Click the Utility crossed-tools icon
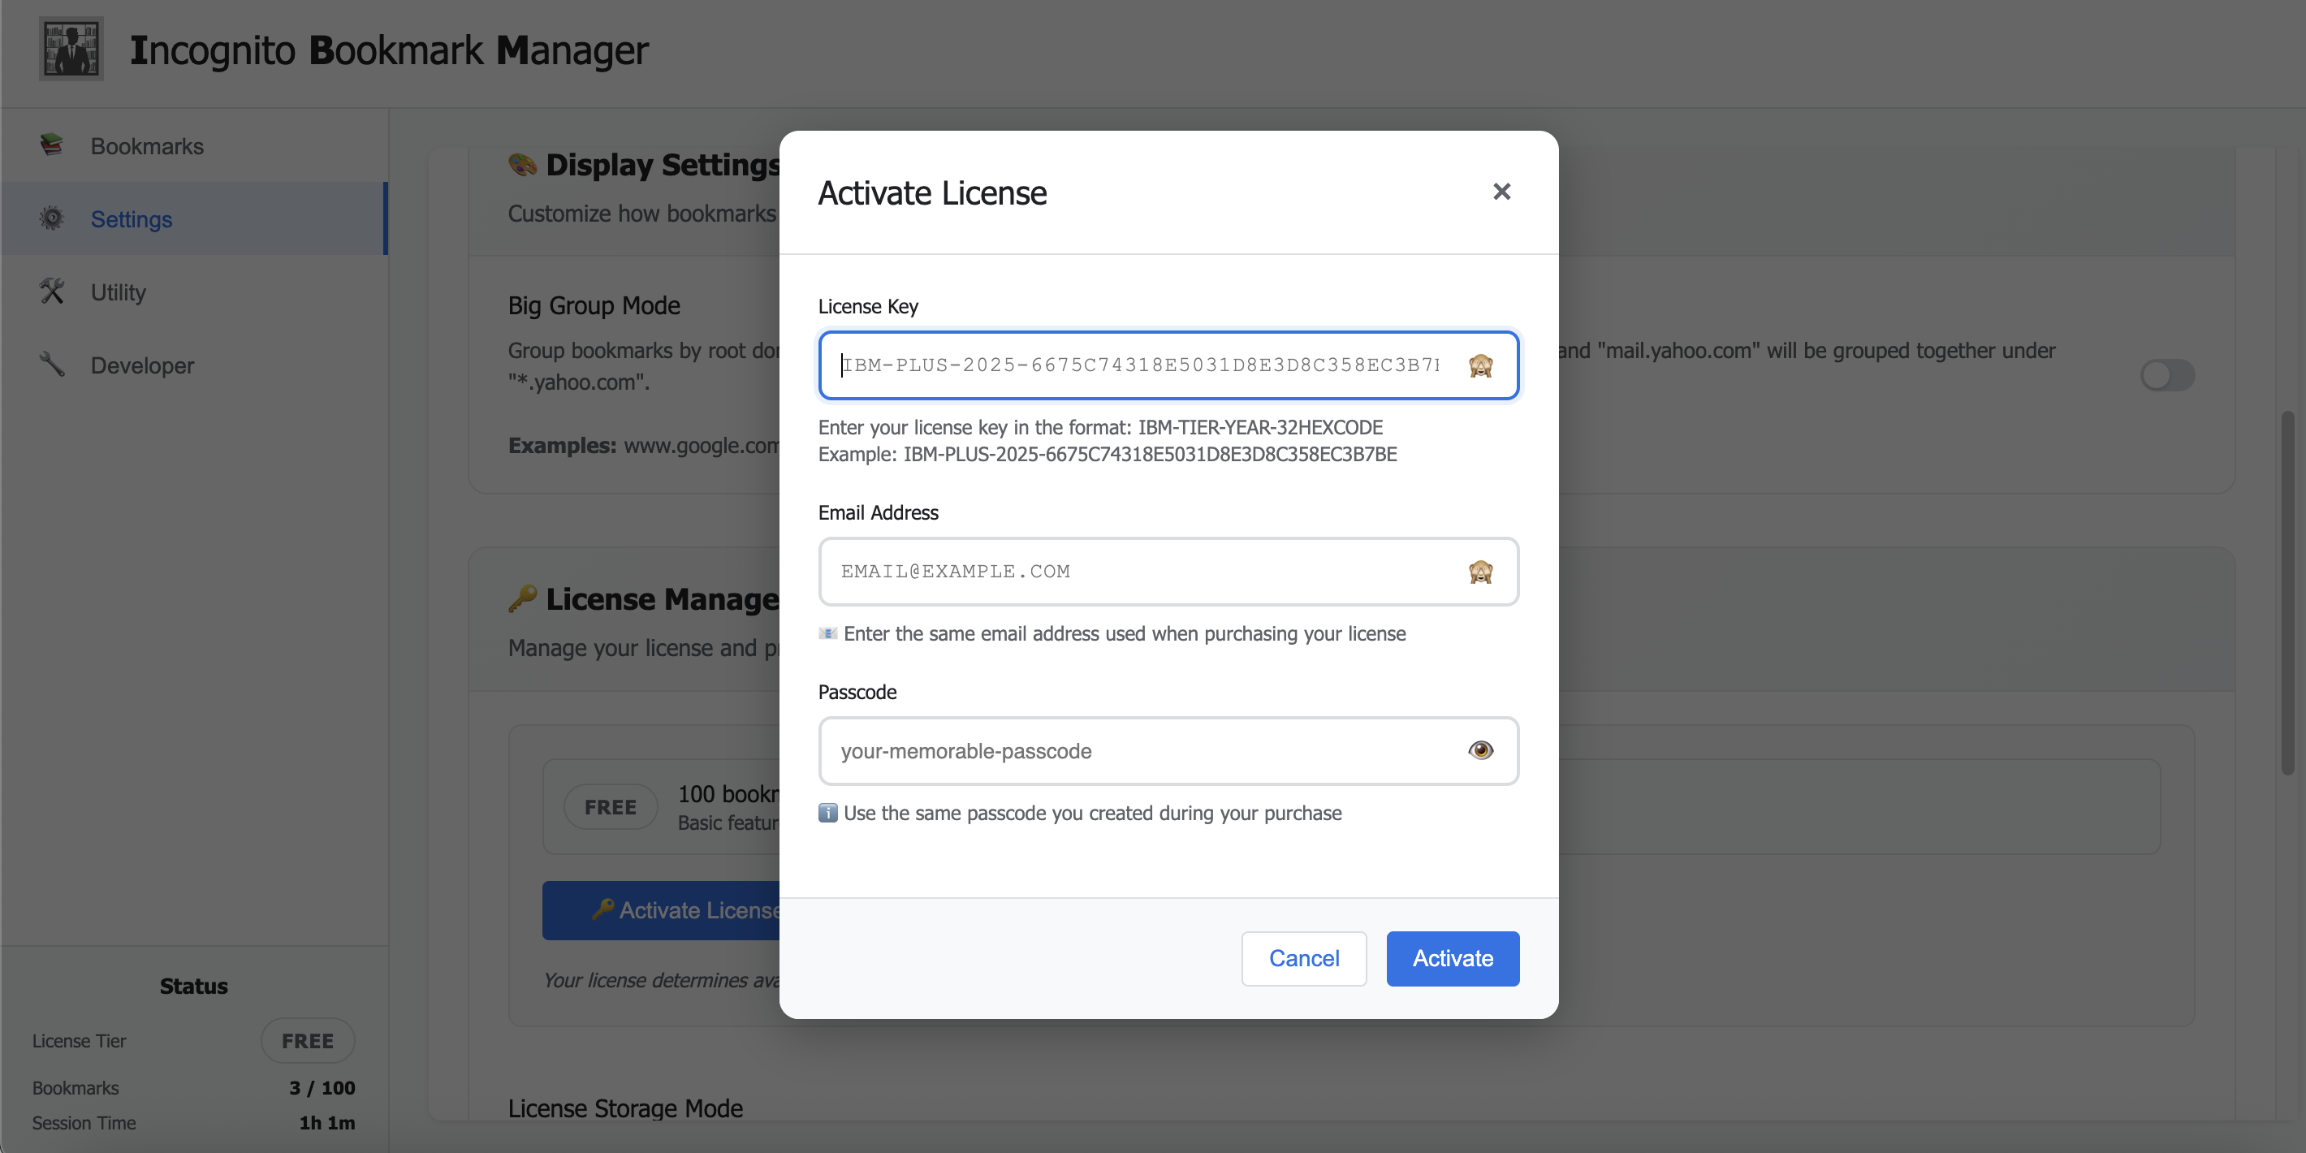Screen dimensions: 2306x1153 click(x=51, y=291)
